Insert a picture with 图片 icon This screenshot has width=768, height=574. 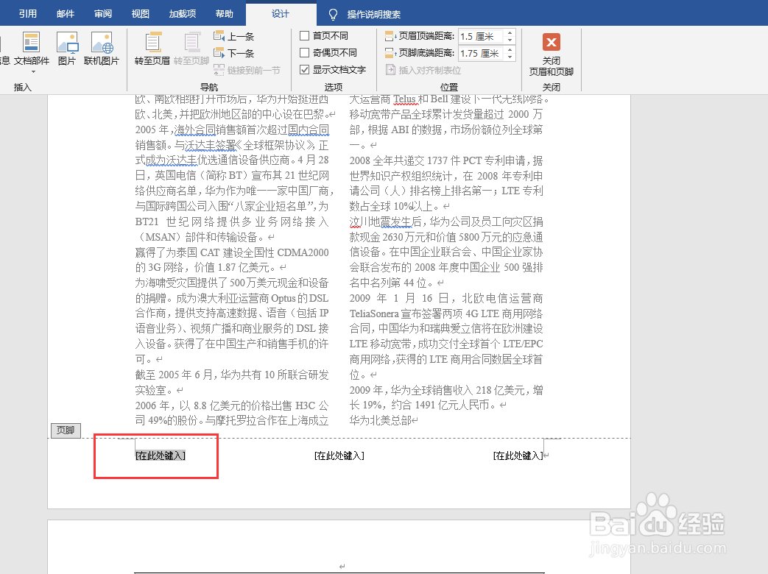[x=66, y=49]
